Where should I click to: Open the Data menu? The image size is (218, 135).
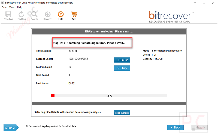(x=4, y=7)
